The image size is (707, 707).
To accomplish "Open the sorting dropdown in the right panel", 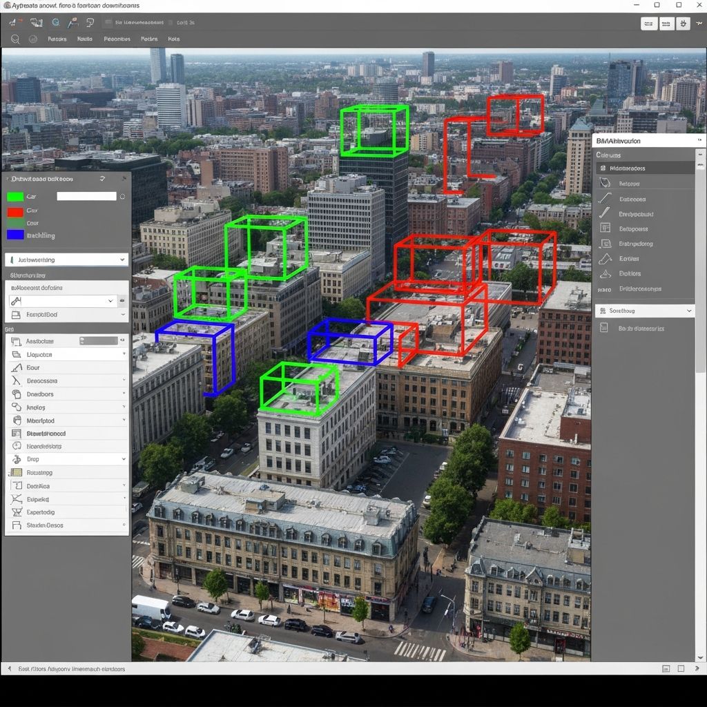I will (644, 310).
